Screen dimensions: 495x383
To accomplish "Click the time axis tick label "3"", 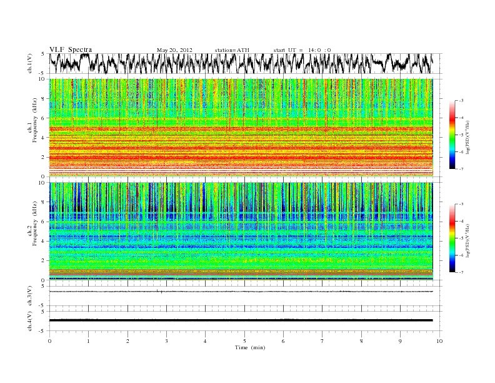I will pos(166,341).
